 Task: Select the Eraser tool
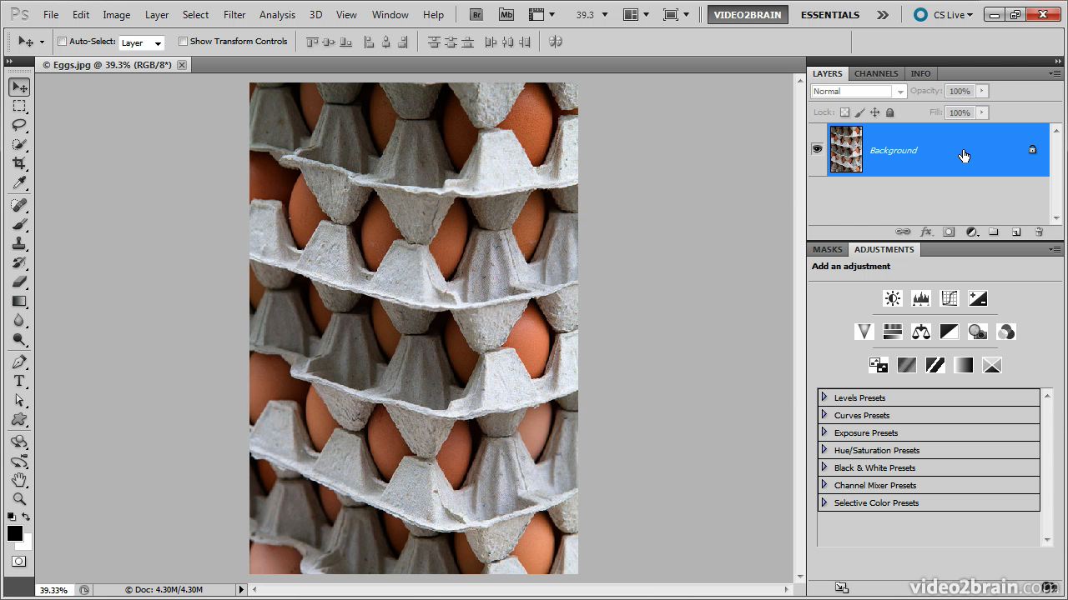pos(19,282)
